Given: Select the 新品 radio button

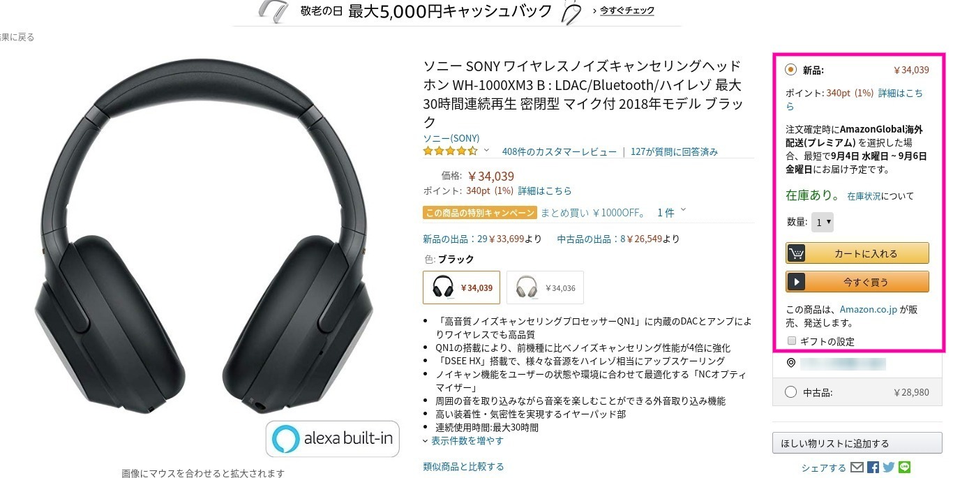Looking at the screenshot, I should 790,70.
